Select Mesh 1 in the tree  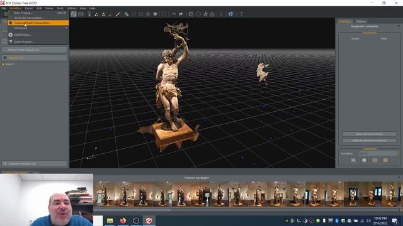[x=10, y=64]
